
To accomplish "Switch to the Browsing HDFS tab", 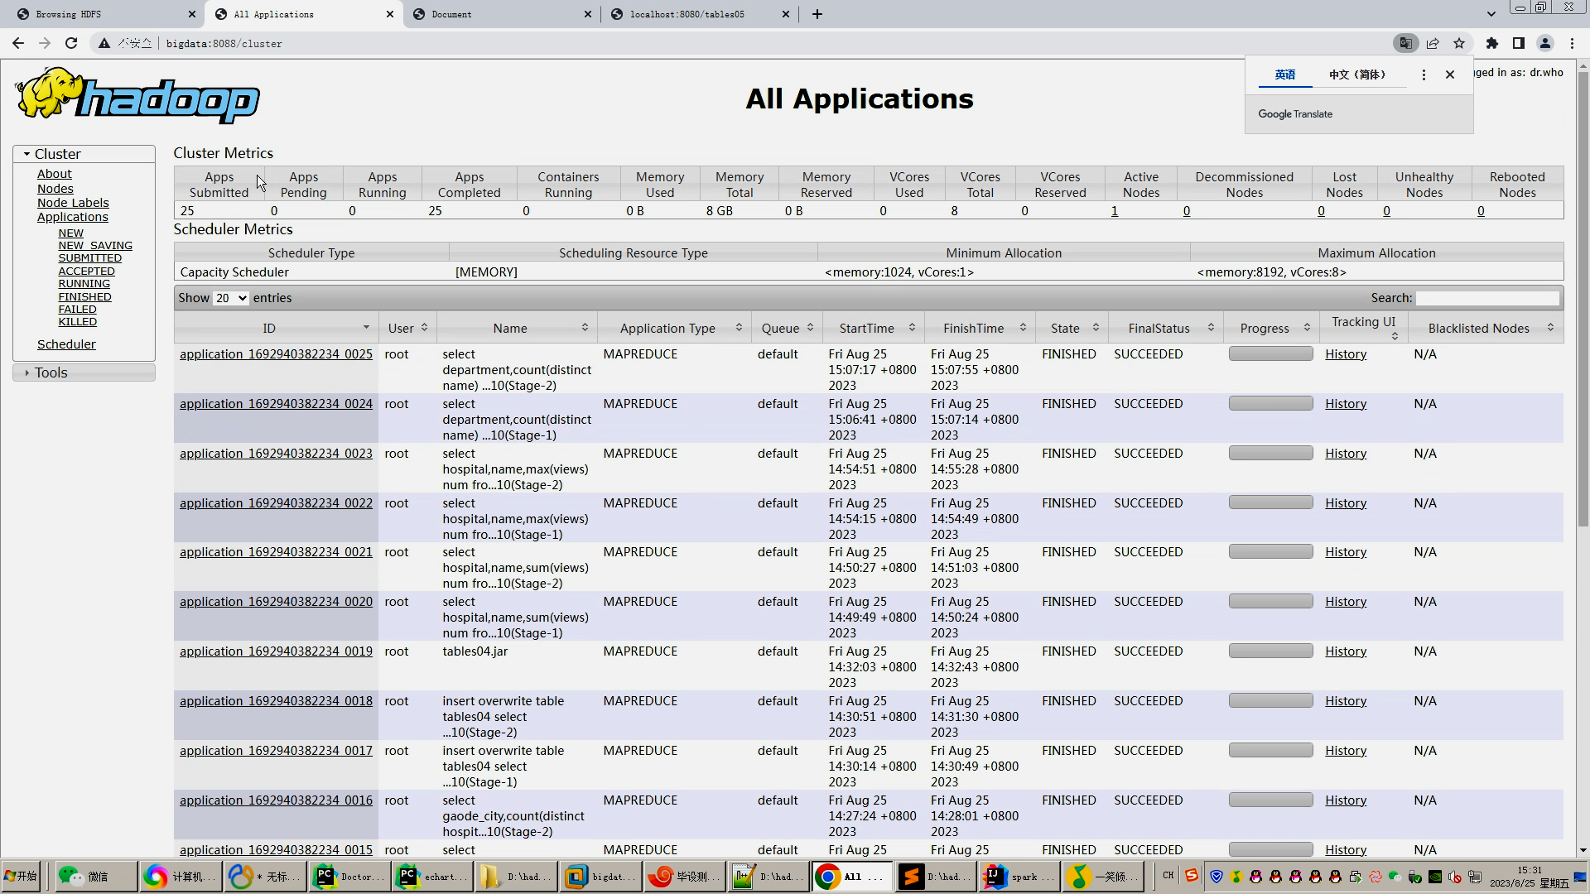I will (69, 14).
